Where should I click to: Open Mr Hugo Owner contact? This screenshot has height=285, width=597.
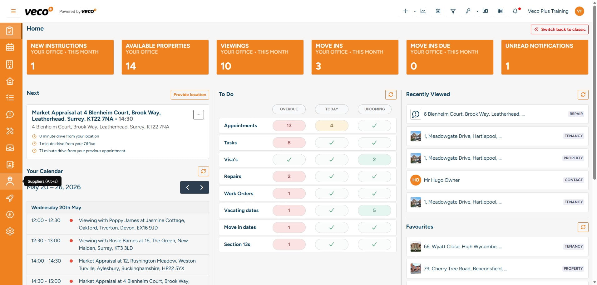click(497, 180)
